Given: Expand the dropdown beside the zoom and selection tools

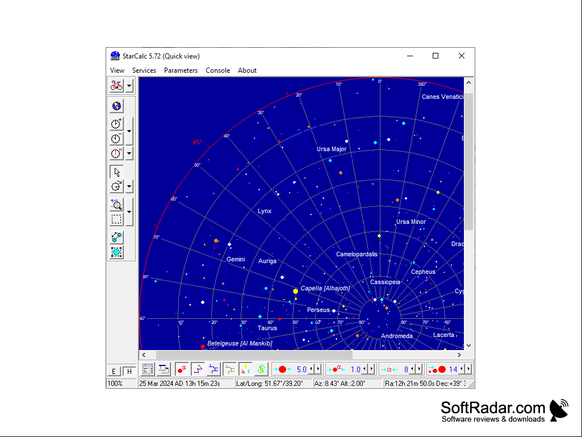Looking at the screenshot, I should 129,212.
